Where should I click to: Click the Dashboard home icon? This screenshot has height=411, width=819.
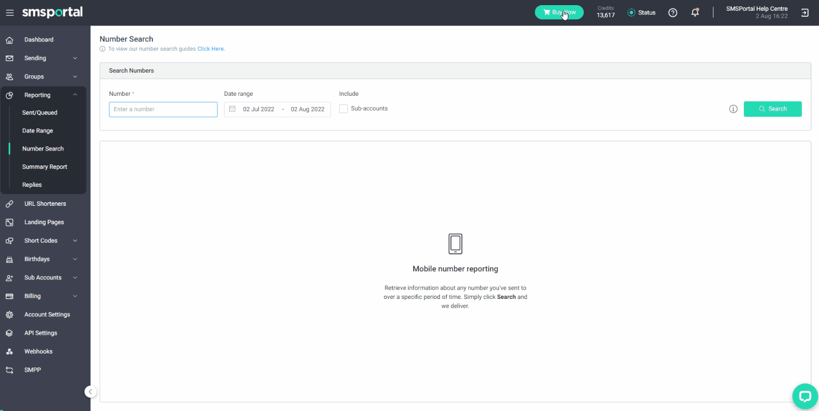click(x=9, y=40)
